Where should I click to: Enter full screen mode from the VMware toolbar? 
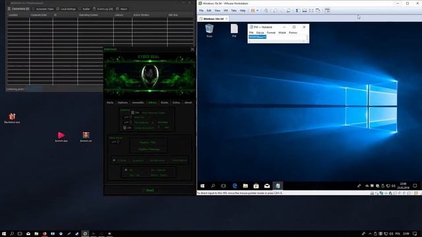point(311,11)
